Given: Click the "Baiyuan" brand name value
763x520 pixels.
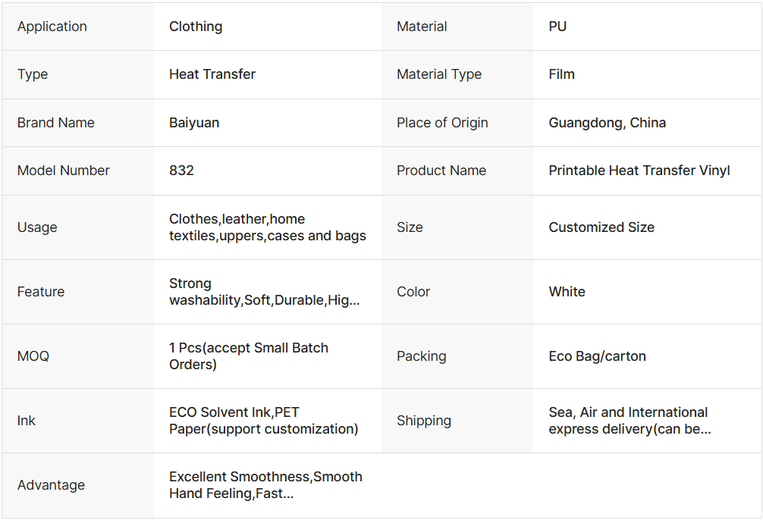Looking at the screenshot, I should point(194,123).
